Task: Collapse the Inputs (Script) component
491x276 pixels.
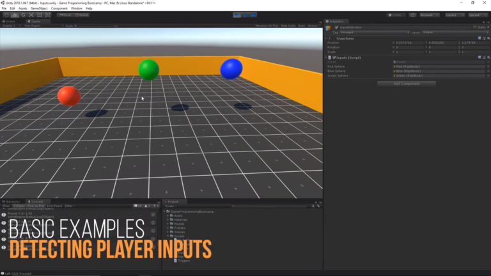Action: [x=326, y=57]
